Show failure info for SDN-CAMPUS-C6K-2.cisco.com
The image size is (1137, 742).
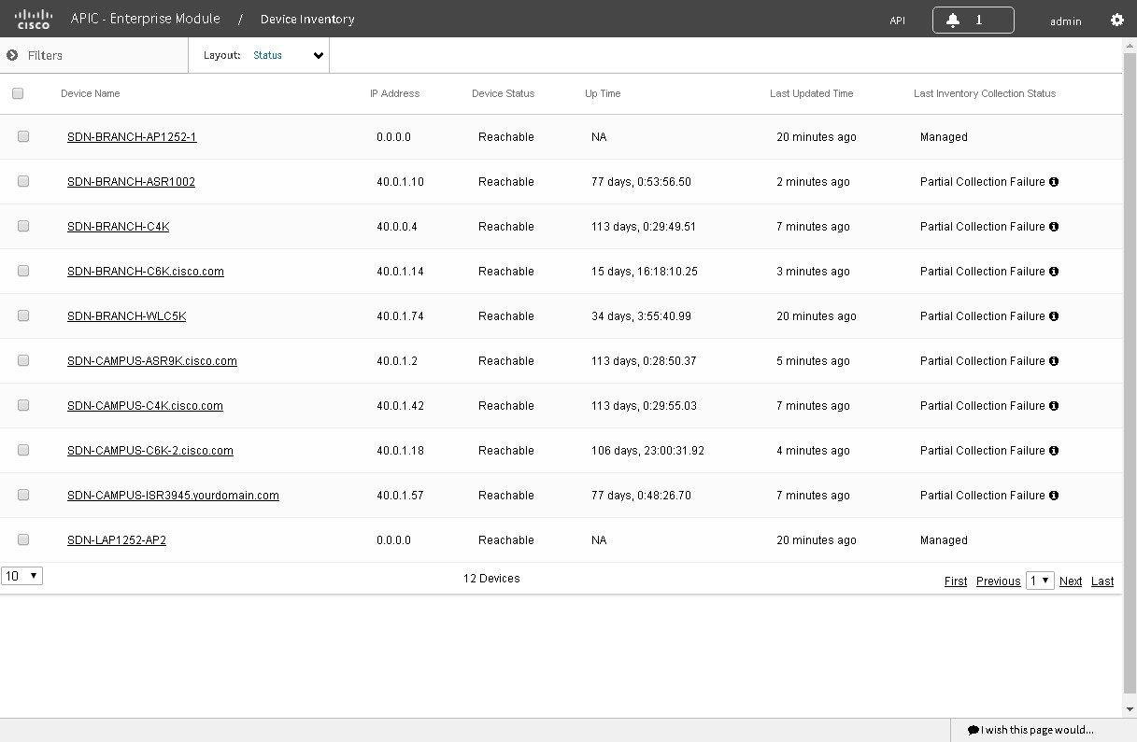(1054, 451)
